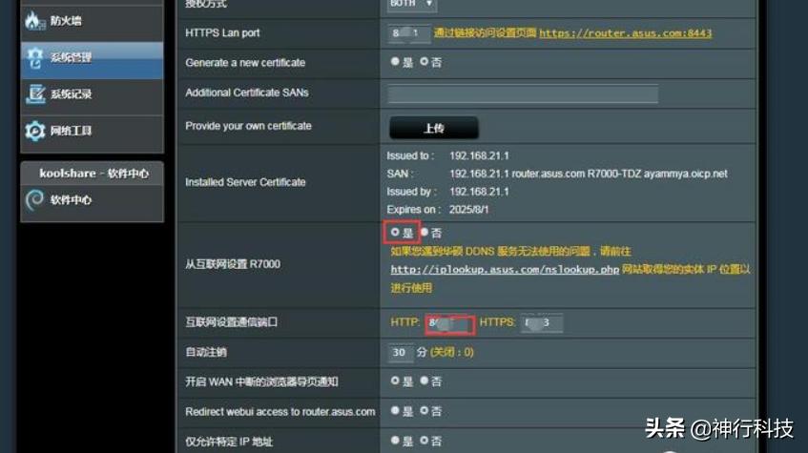
Task: Click the system log notepad icon
Action: (35, 93)
